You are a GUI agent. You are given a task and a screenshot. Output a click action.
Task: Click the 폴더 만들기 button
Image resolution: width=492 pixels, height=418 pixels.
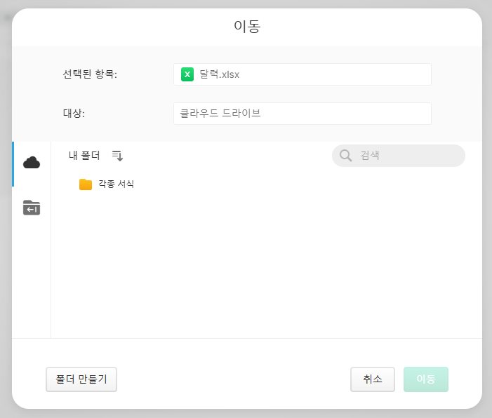click(81, 379)
